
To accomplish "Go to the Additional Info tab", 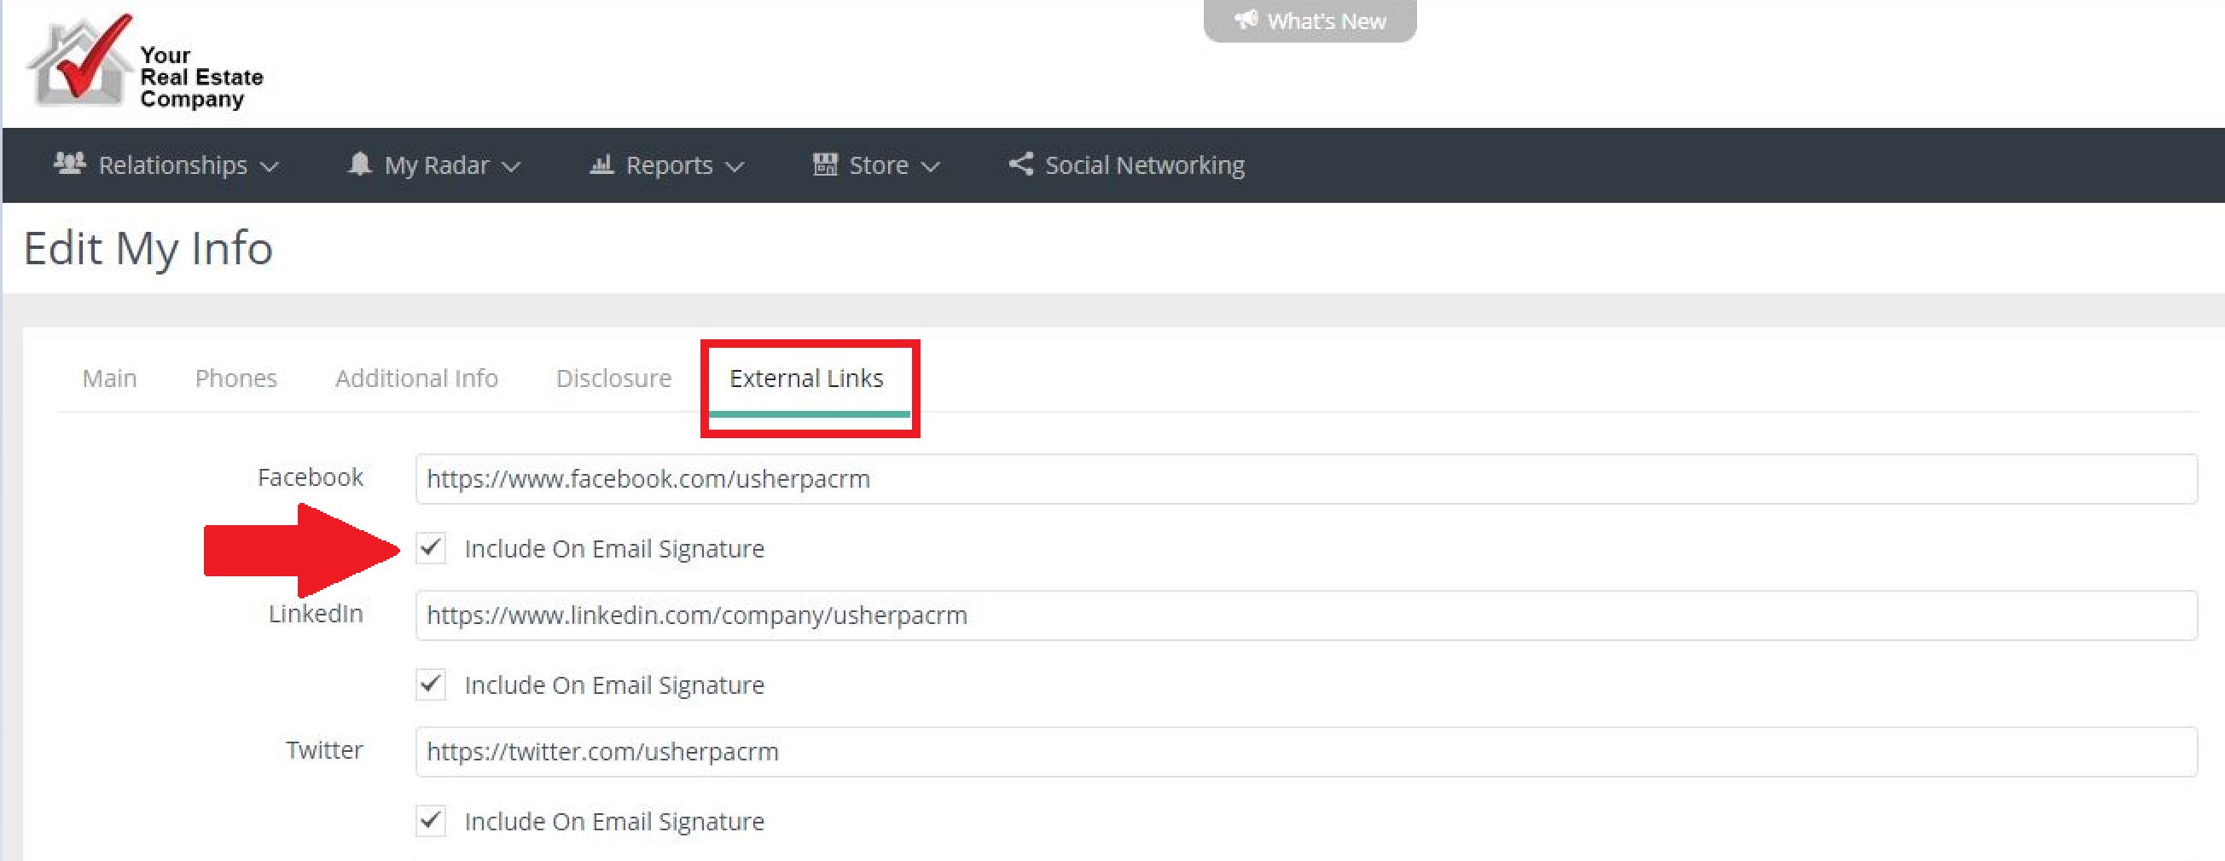I will (416, 378).
